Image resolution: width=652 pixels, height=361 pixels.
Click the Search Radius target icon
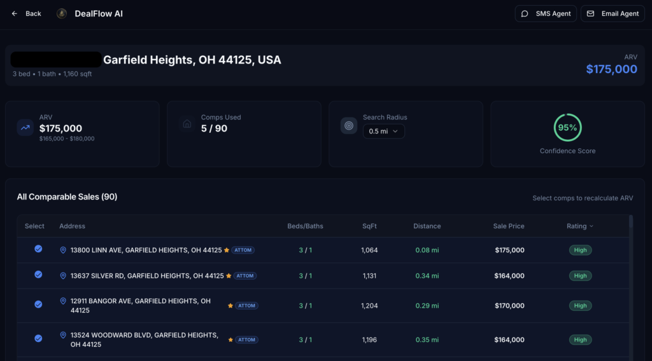pos(349,125)
